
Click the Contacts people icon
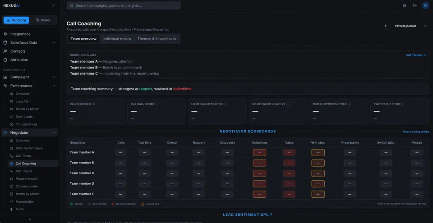(x=5, y=51)
